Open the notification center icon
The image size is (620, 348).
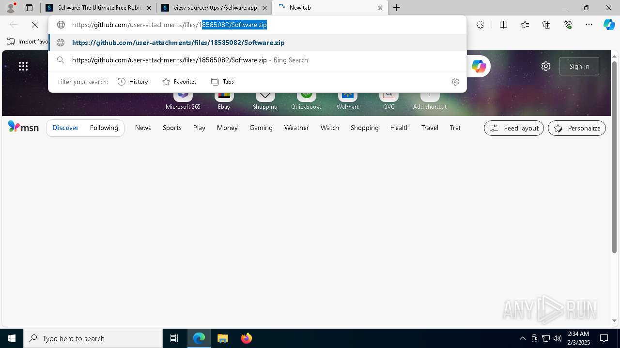(604, 338)
